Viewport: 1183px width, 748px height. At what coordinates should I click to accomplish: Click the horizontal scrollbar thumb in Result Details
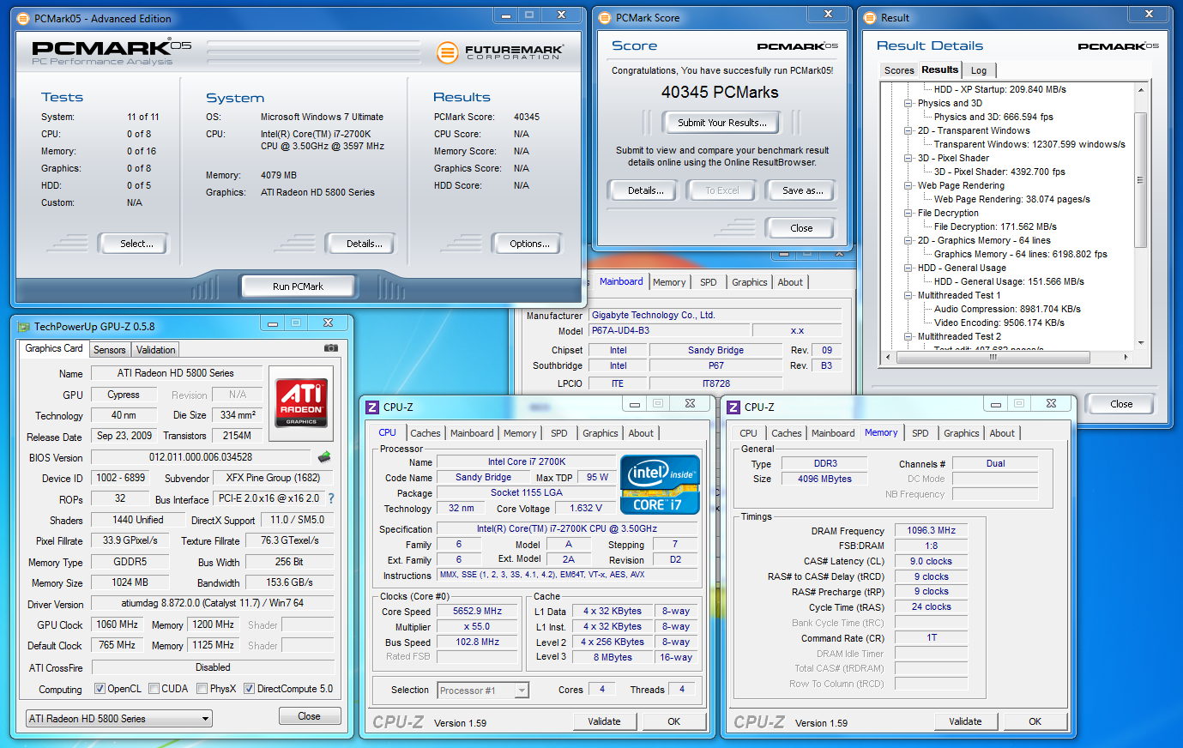click(x=993, y=357)
